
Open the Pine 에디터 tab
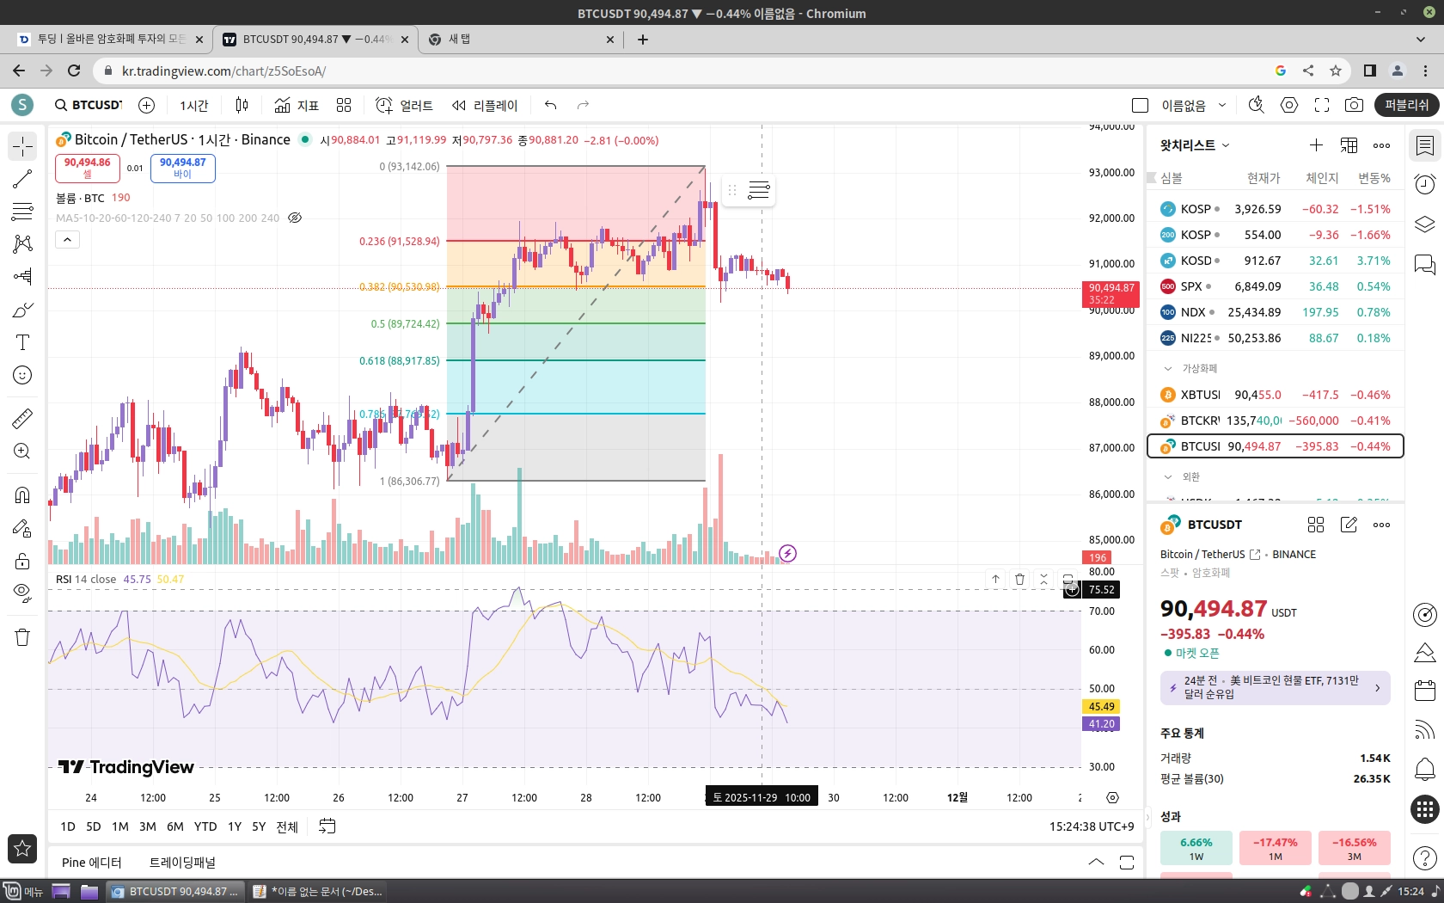coord(92,863)
